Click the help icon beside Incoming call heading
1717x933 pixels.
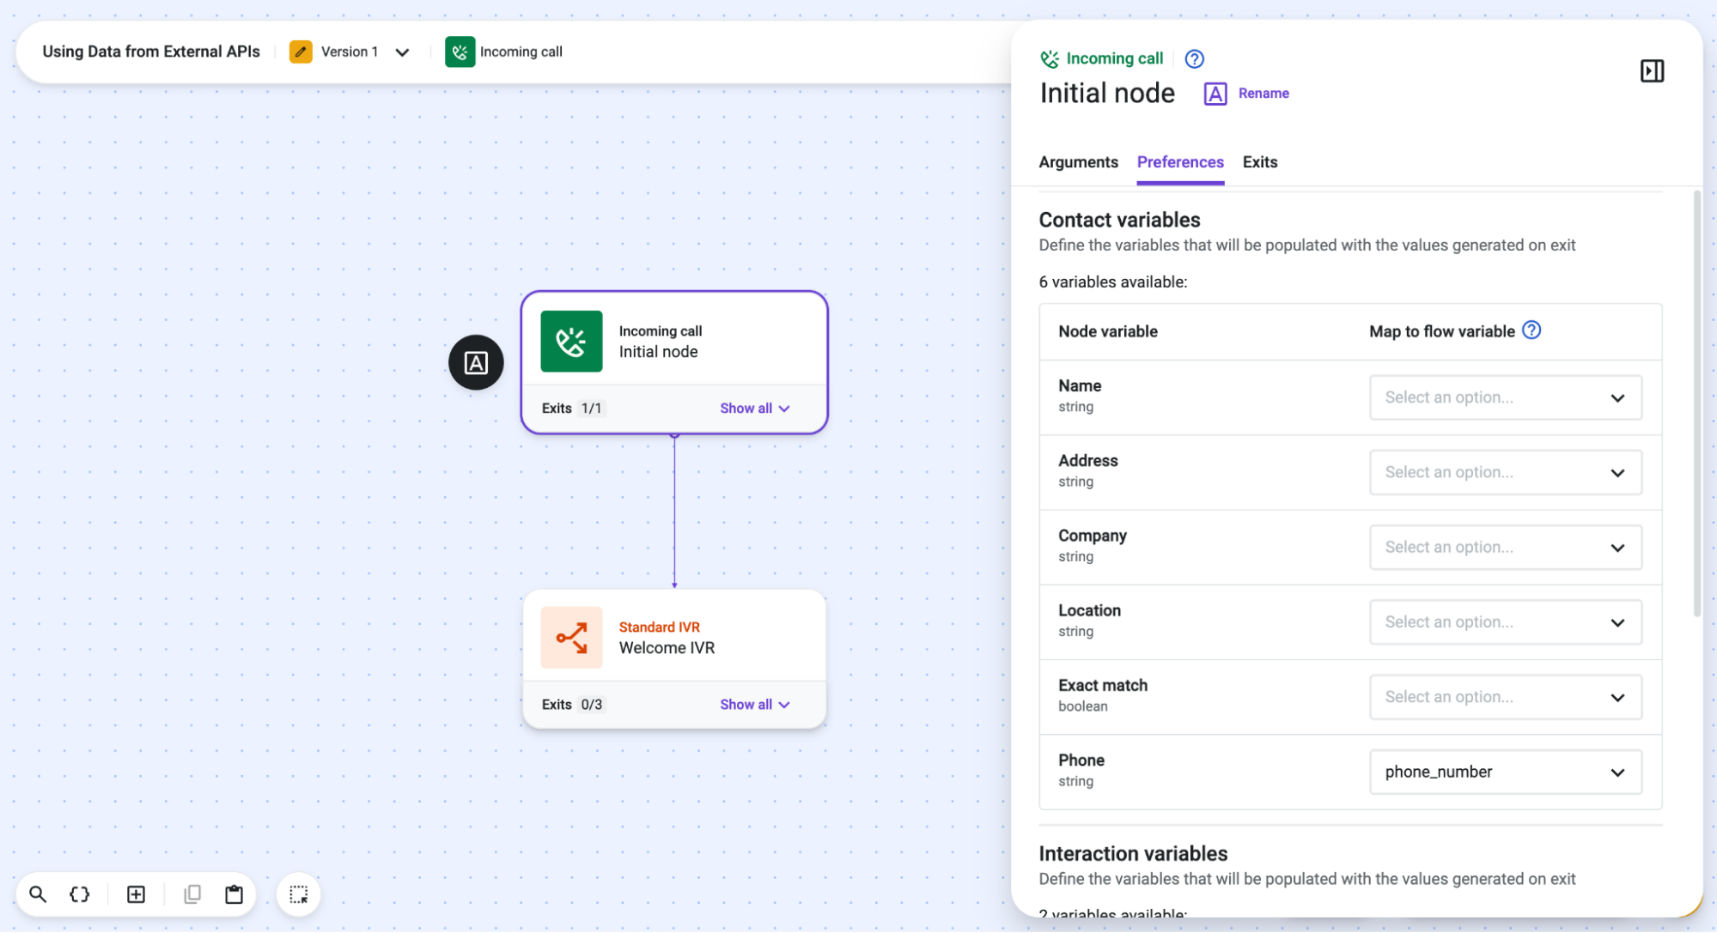(1194, 58)
